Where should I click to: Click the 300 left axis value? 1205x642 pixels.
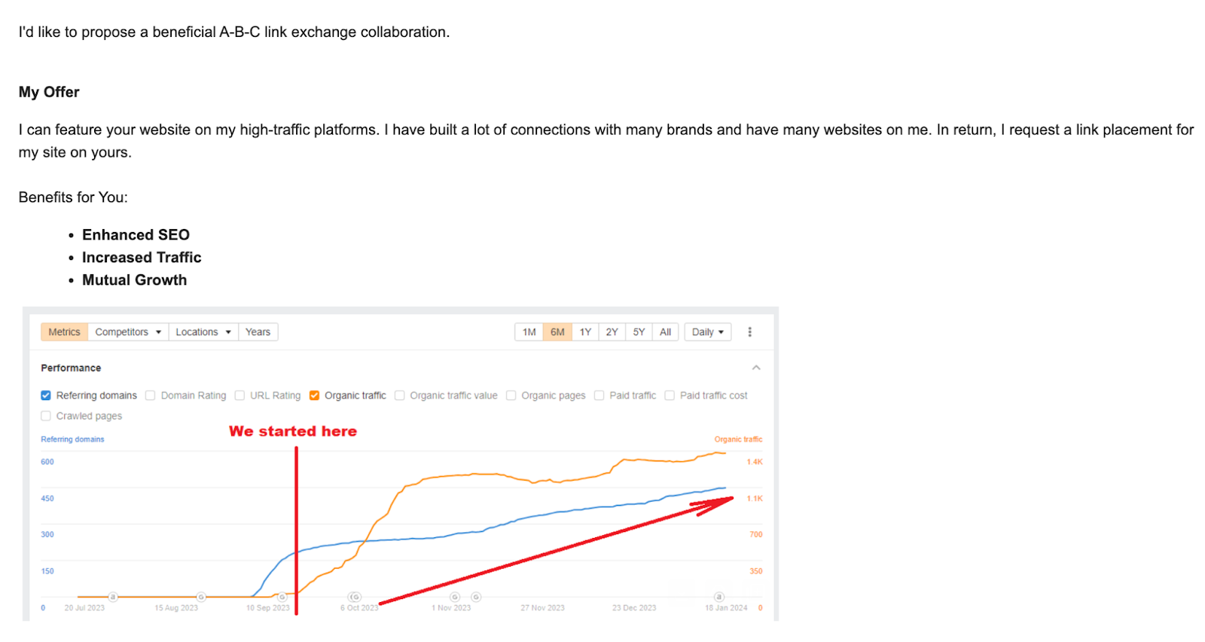[x=47, y=535]
